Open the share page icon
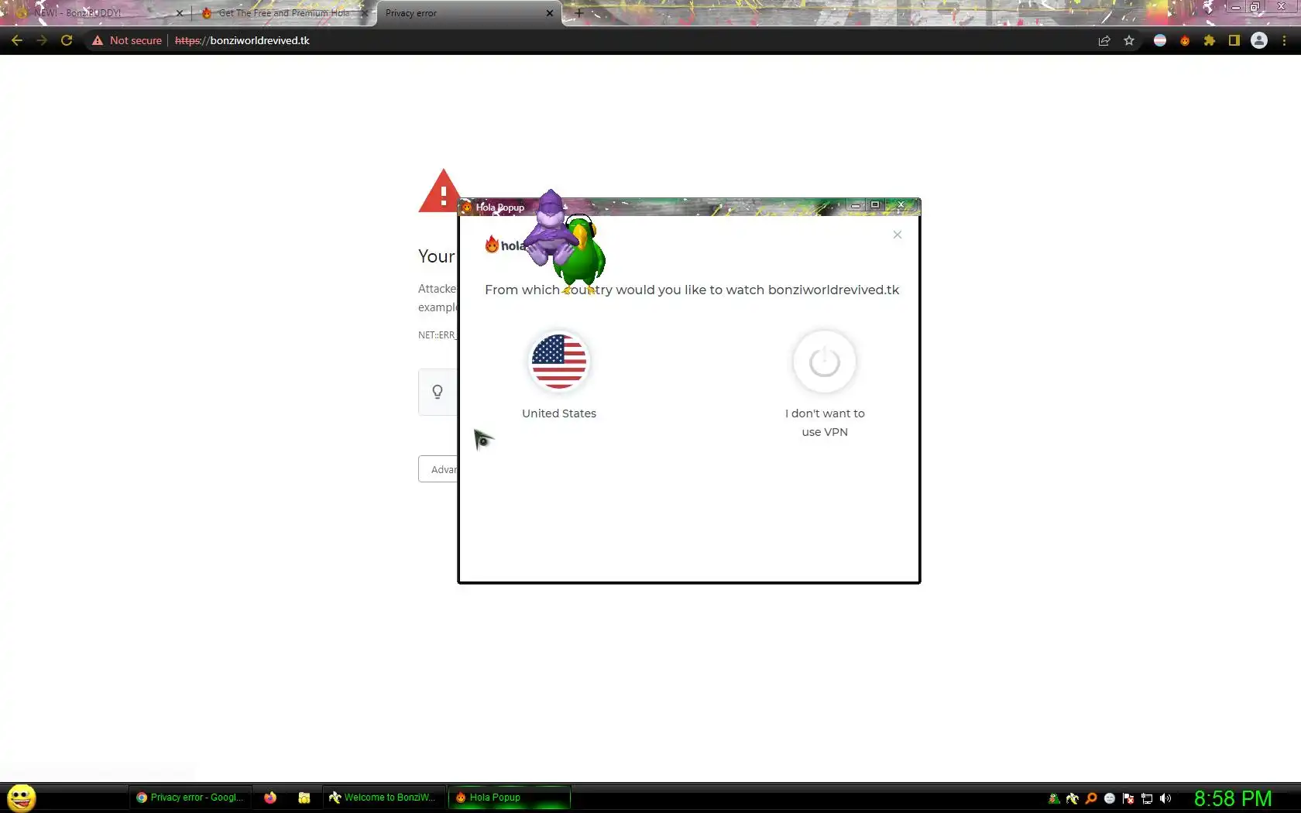The width and height of the screenshot is (1301, 813). click(1104, 40)
